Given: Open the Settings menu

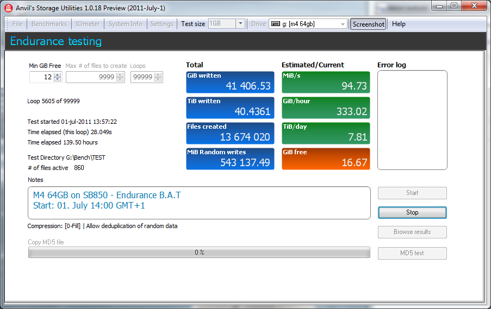Looking at the screenshot, I should click(162, 24).
